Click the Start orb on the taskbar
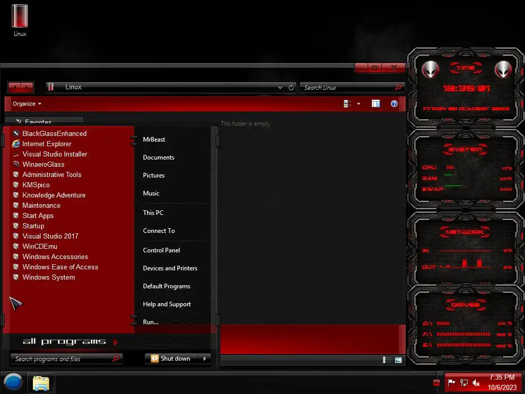The width and height of the screenshot is (525, 394). (x=13, y=382)
